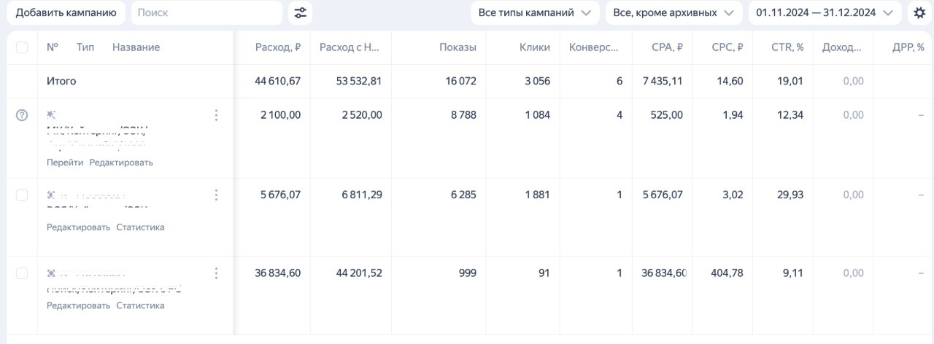Open the "Все, кроме архивных" status dropdown
Screen dimensions: 934x344
(674, 12)
